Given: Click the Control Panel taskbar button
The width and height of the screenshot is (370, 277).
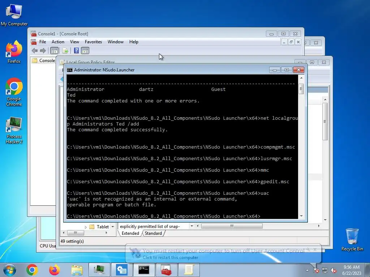Looking at the screenshot, I should coord(122,270).
